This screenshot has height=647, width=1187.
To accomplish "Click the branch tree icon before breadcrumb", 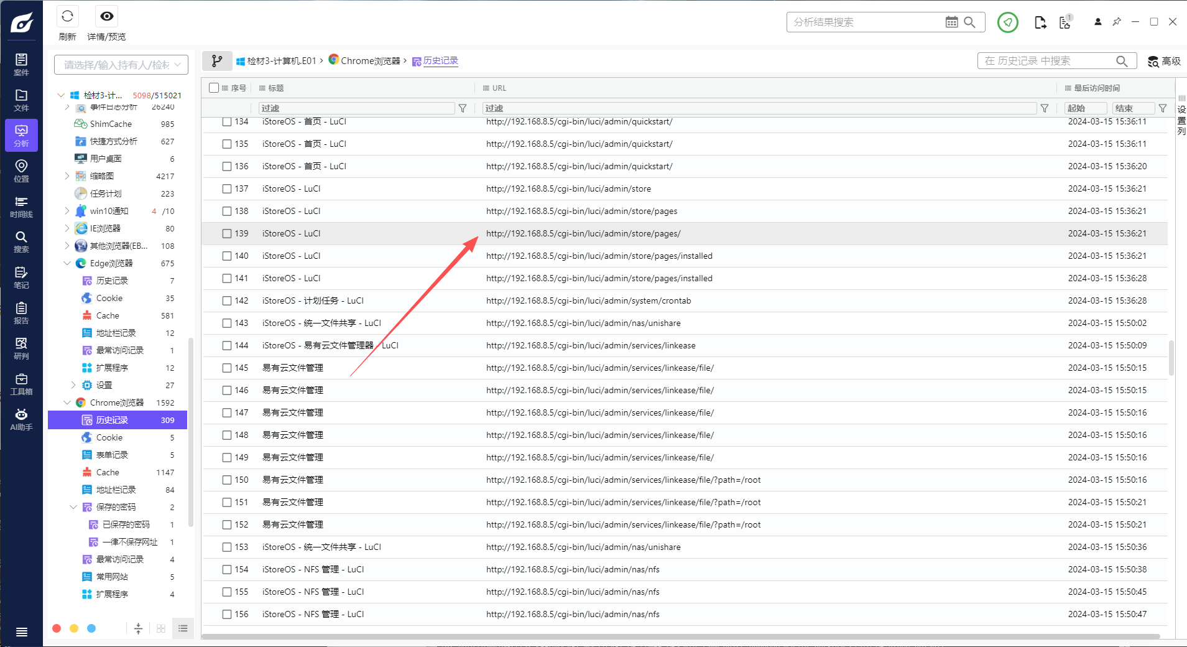I will tap(216, 60).
